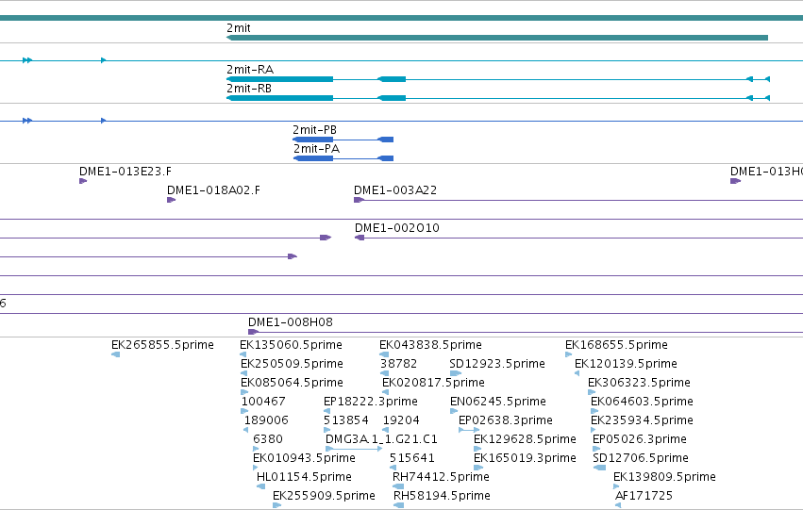
Task: Select the 2mit-RB transcript label
Action: point(249,89)
